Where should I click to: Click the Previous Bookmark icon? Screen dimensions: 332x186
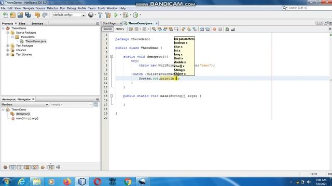tap(183, 29)
